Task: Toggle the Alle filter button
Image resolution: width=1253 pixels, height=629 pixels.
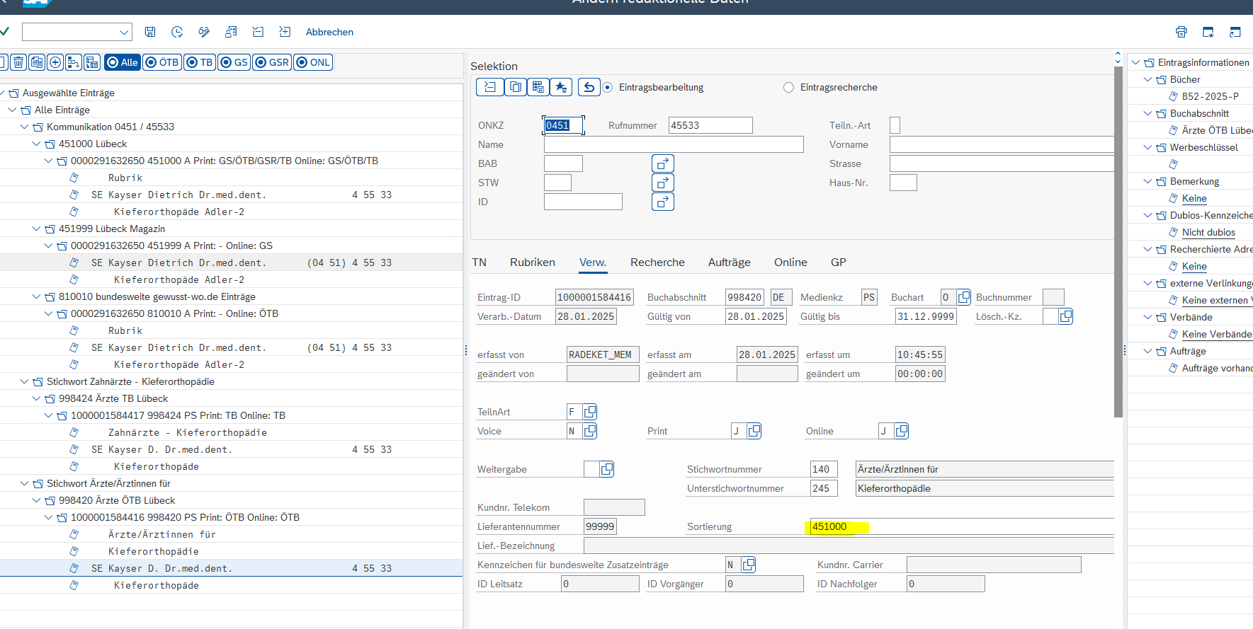Action: point(122,62)
